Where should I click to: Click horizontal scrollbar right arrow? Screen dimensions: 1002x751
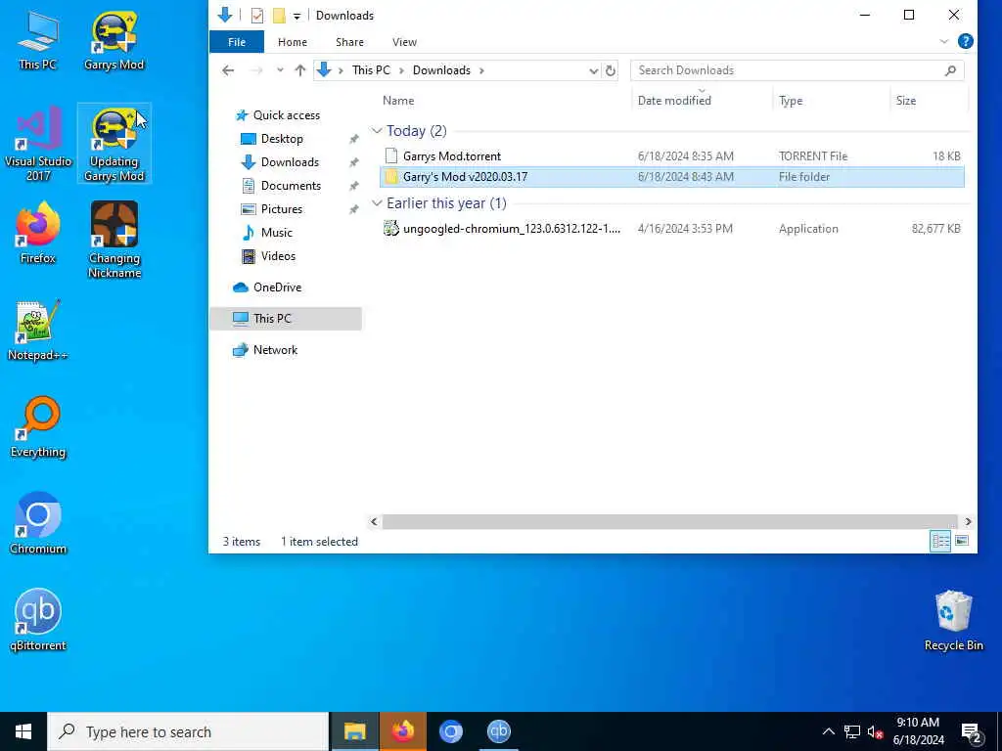pyautogui.click(x=968, y=522)
